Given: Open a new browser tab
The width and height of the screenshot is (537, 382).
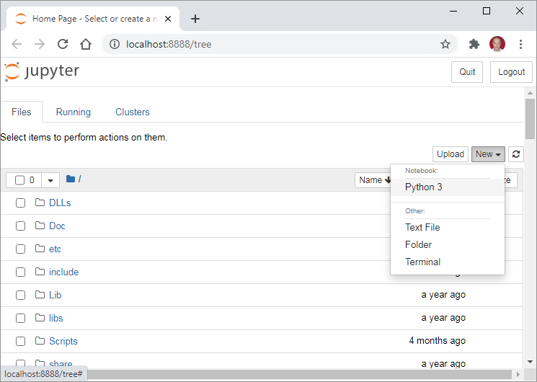Looking at the screenshot, I should coord(195,19).
